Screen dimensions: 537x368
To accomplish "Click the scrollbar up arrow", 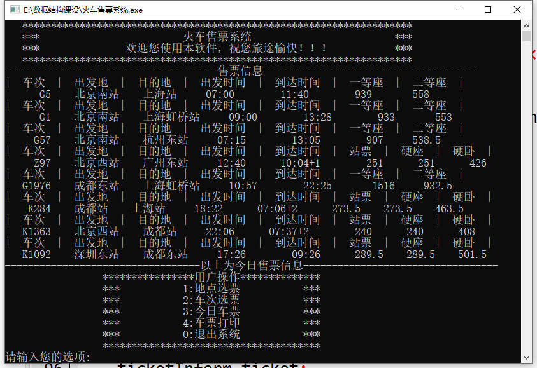I will [527, 25].
